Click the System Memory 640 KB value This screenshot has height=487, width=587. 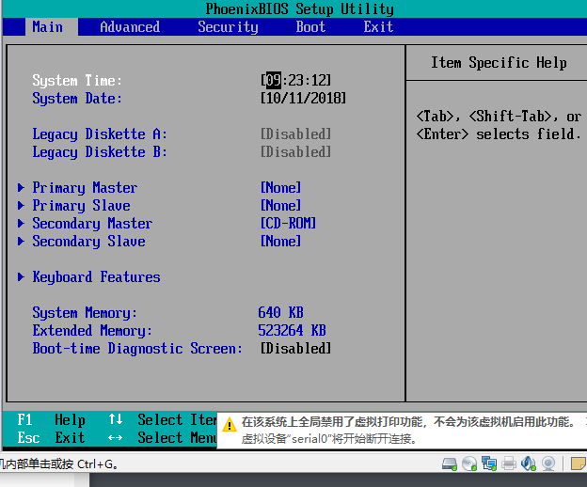[x=280, y=313]
